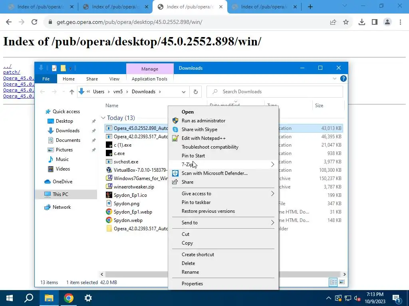The width and height of the screenshot is (409, 306).
Task: Click horizontal scrollbar right arrow
Action: 344,274
